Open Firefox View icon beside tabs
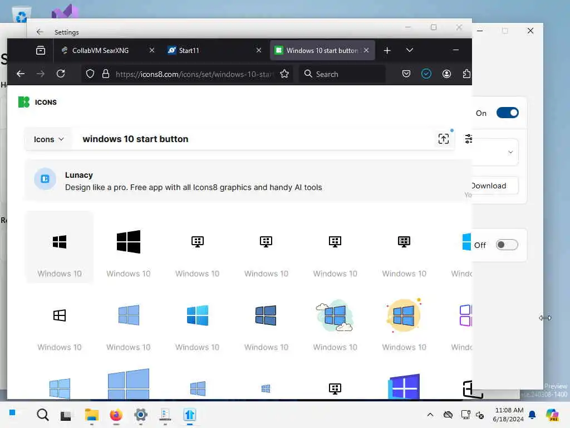This screenshot has width=570, height=428. coord(41,50)
